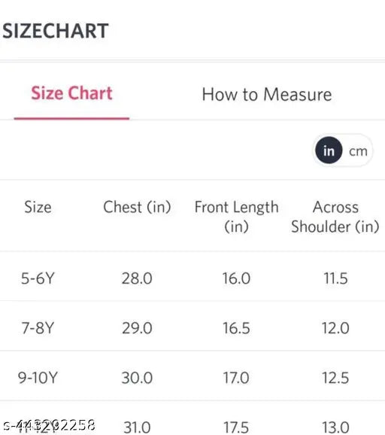Image resolution: width=385 pixels, height=435 pixels.
Task: Click the SIZECHART heading
Action: click(x=56, y=31)
